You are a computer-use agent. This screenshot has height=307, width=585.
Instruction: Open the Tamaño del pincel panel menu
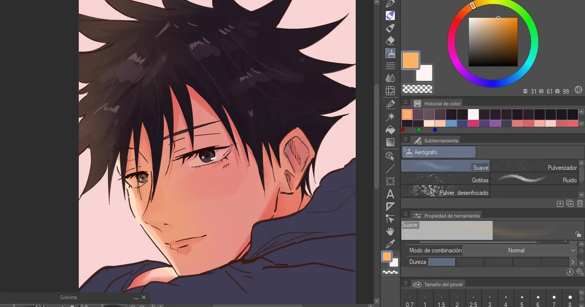click(405, 283)
